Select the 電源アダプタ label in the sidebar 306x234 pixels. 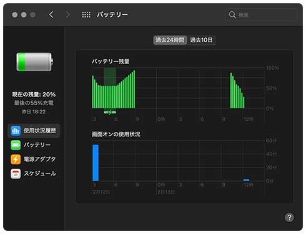pyautogui.click(x=39, y=159)
